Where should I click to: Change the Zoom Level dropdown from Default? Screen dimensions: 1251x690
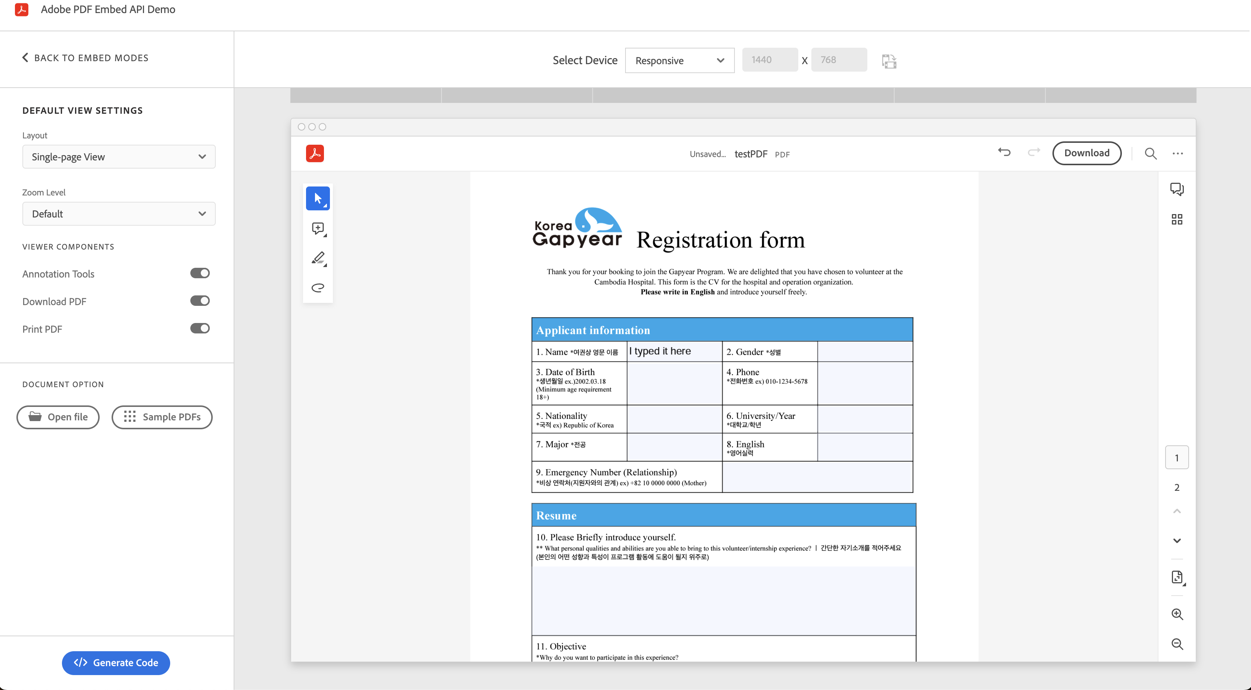119,213
